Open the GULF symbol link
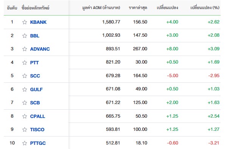 [x=36, y=89]
